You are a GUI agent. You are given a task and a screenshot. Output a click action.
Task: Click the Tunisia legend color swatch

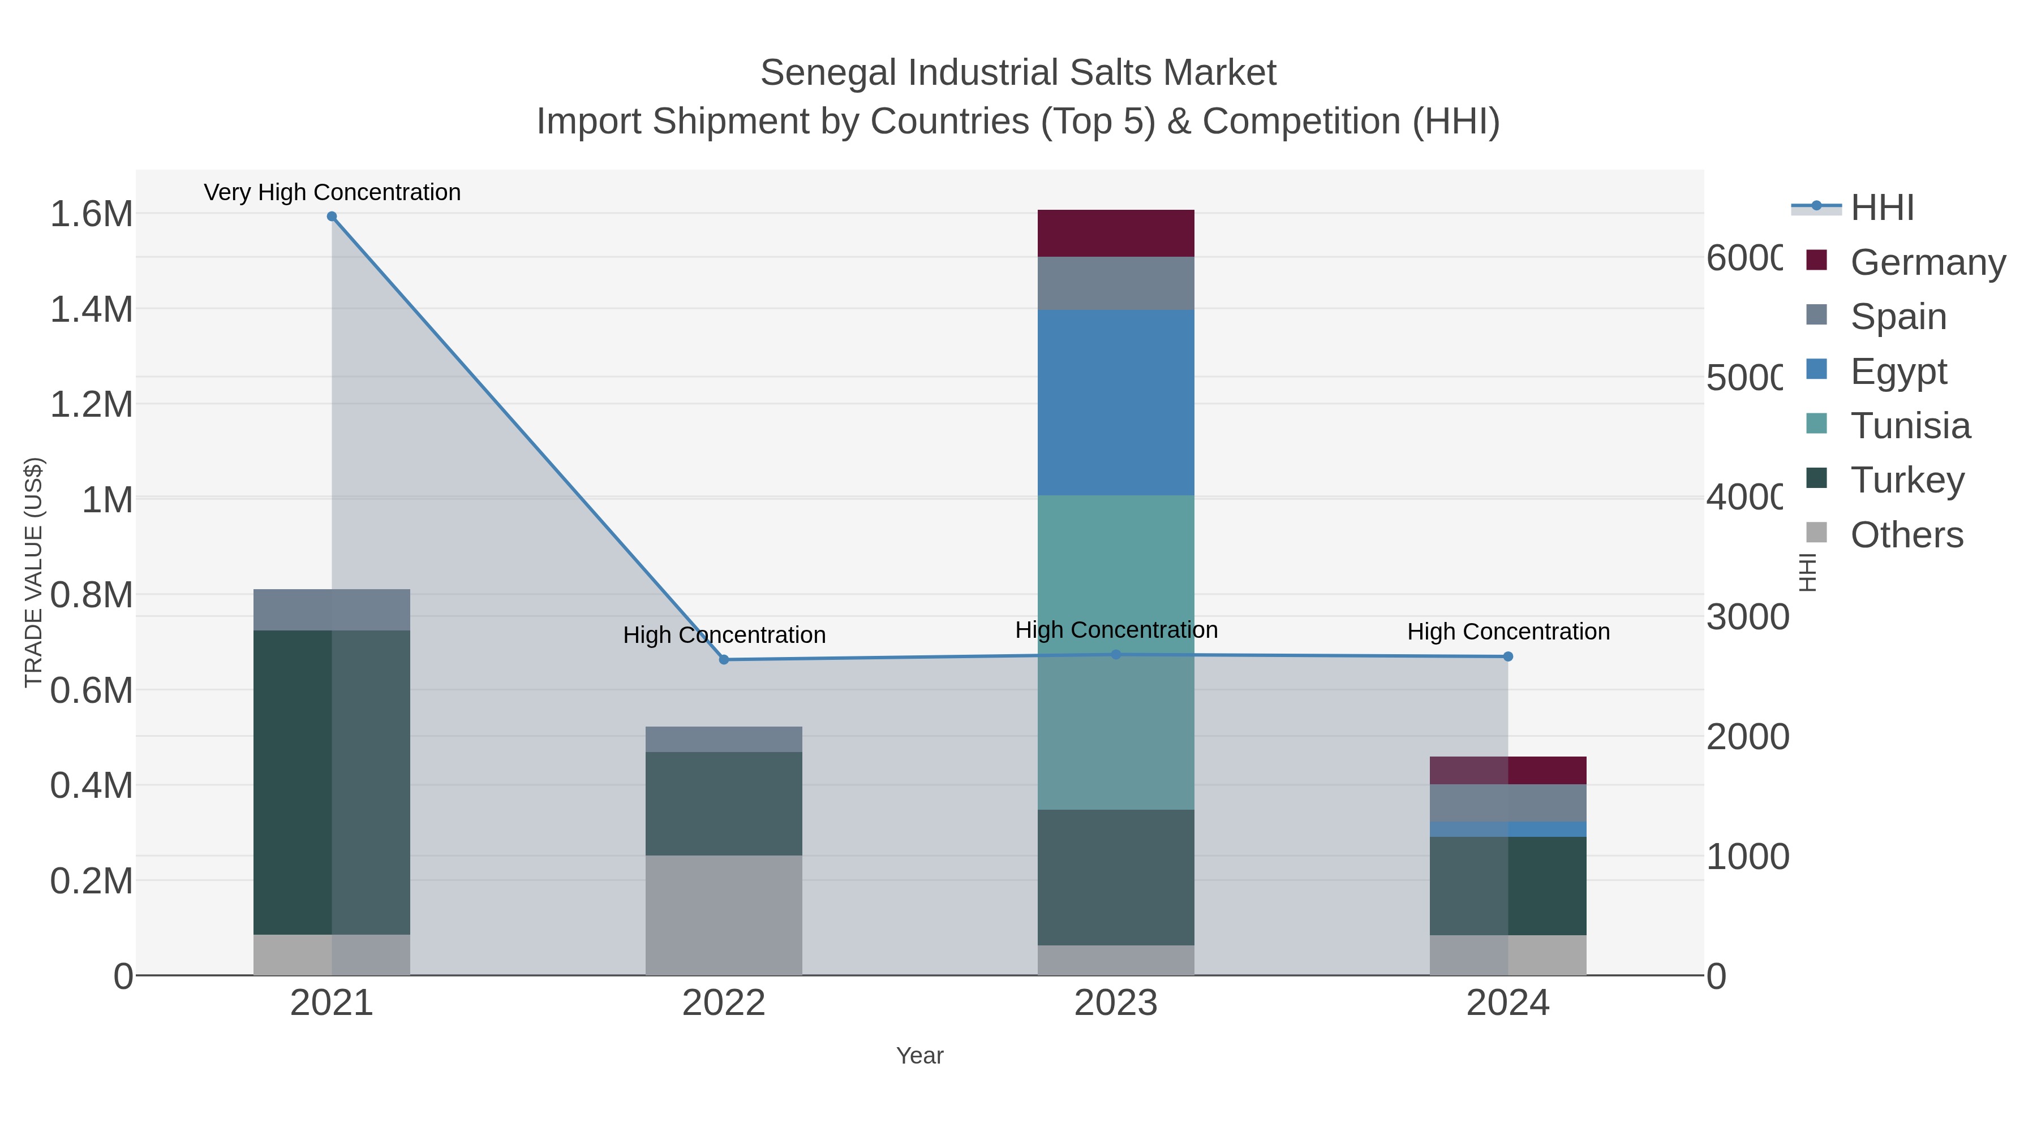click(1817, 424)
